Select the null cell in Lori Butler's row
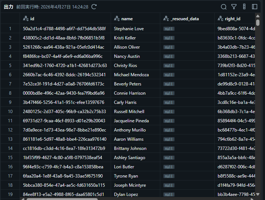265x200 pixels. pos(187,167)
